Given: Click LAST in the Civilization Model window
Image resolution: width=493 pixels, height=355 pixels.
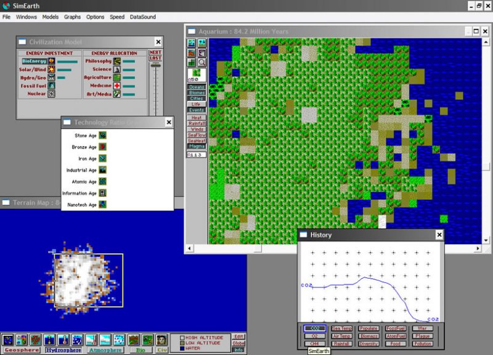Looking at the screenshot, I should pos(155,58).
